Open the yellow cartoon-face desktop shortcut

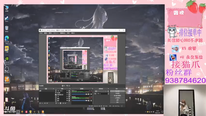[7, 49]
